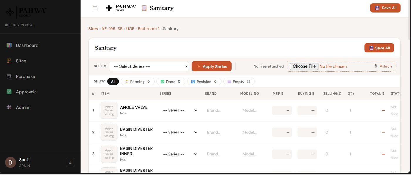The image size is (411, 175).
Task: Click the Pahwa Group logo in header
Action: pos(121,8)
